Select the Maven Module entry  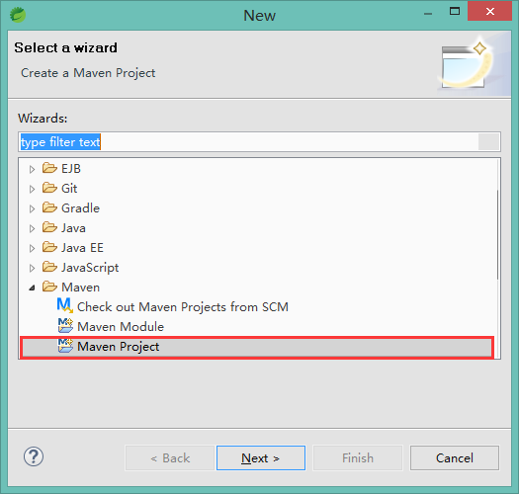coord(121,327)
